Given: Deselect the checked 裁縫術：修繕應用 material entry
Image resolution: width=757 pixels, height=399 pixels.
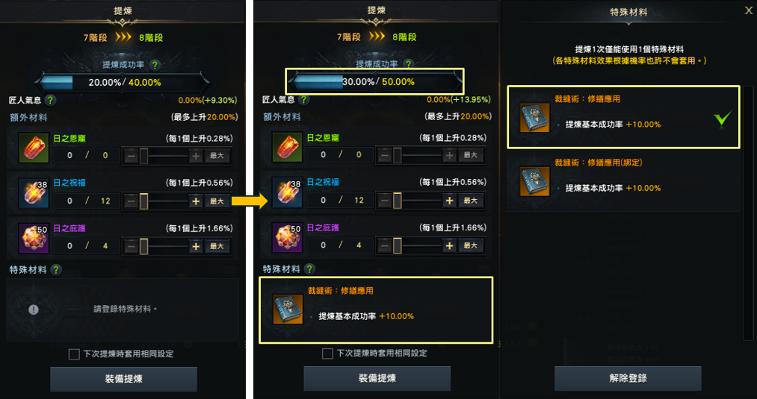Looking at the screenshot, I should click(x=623, y=116).
